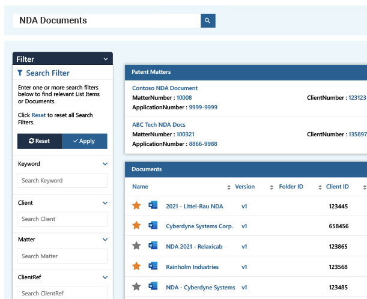Open Cyberdyne Systems Corp. document
Image resolution: width=367 pixels, height=299 pixels.
click(199, 226)
